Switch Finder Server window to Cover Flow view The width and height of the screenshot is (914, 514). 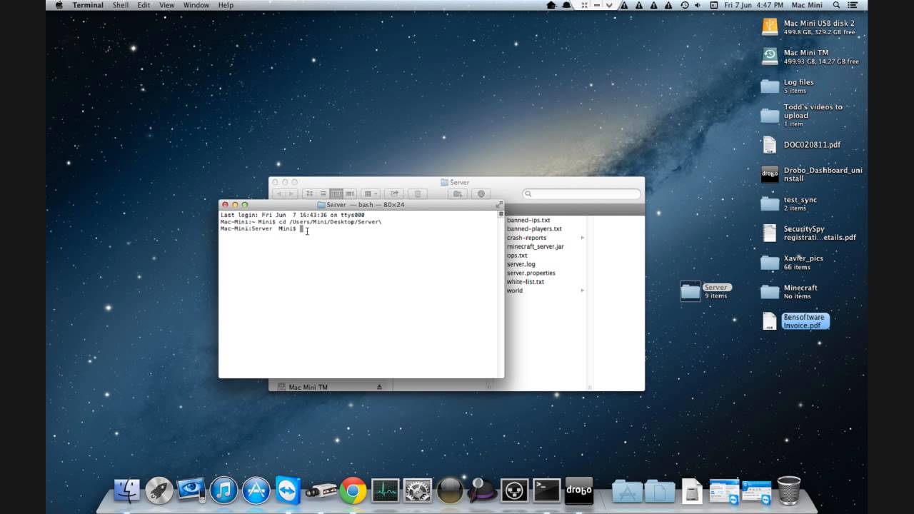point(350,193)
